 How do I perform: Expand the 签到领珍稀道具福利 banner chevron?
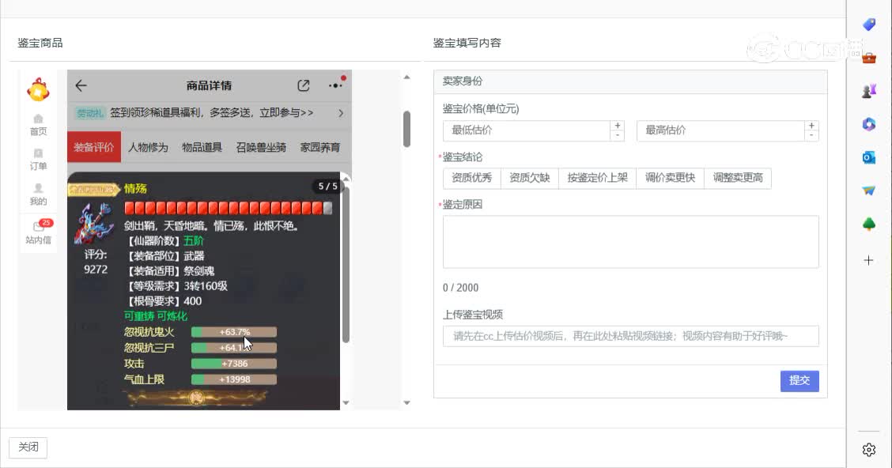(x=341, y=113)
